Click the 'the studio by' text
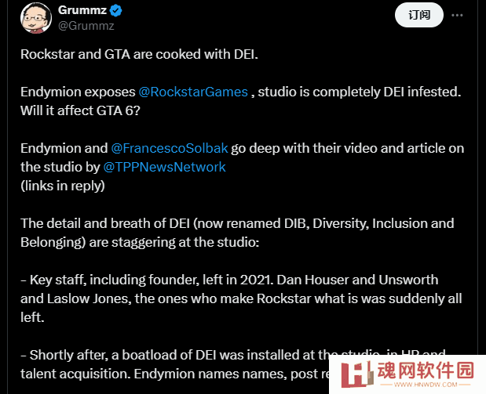Image resolution: width=486 pixels, height=394 pixels. 60,167
